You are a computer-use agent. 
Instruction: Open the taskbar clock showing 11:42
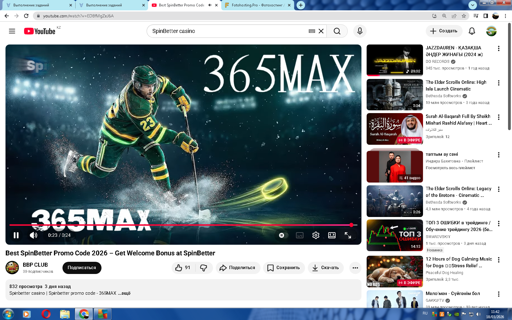coord(495,314)
